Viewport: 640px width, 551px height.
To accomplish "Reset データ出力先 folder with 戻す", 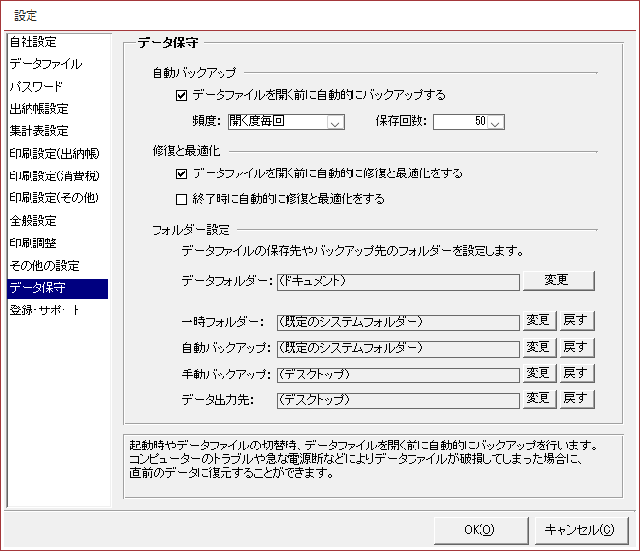I will pyautogui.click(x=575, y=399).
